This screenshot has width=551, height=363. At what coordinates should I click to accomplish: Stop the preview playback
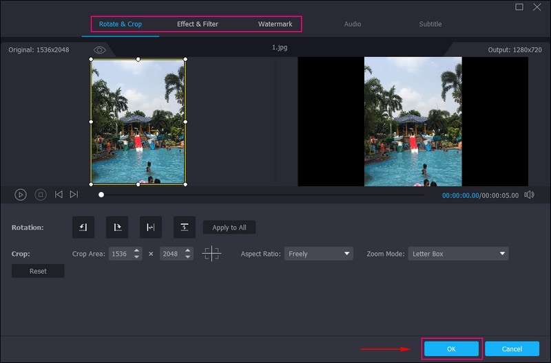tap(41, 195)
